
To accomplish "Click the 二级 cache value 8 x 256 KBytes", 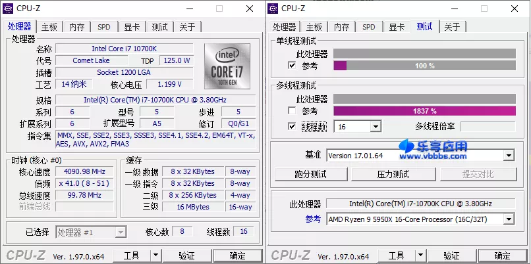I will (x=193, y=195).
